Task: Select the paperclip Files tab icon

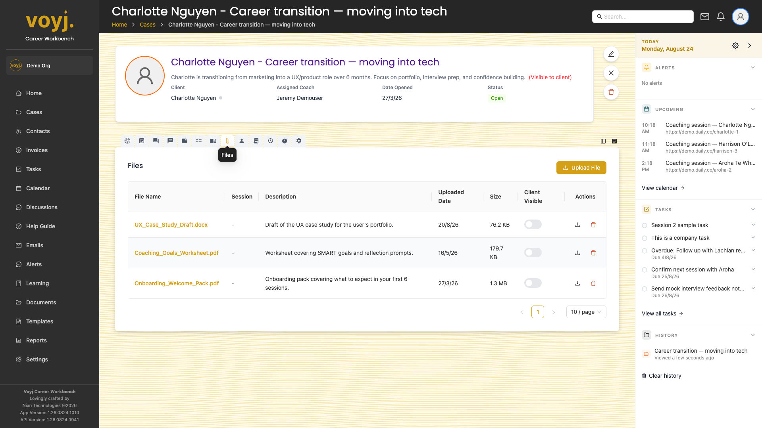Action: pyautogui.click(x=227, y=141)
